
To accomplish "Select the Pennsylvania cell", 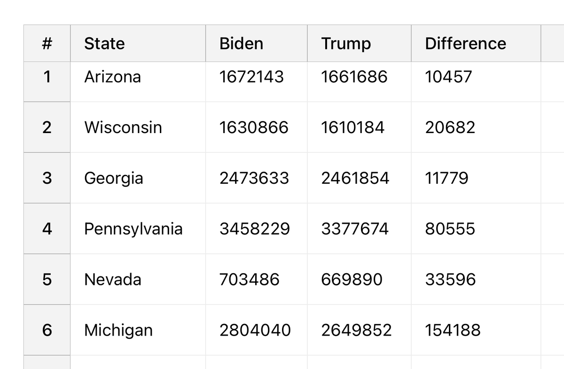I will click(x=133, y=229).
